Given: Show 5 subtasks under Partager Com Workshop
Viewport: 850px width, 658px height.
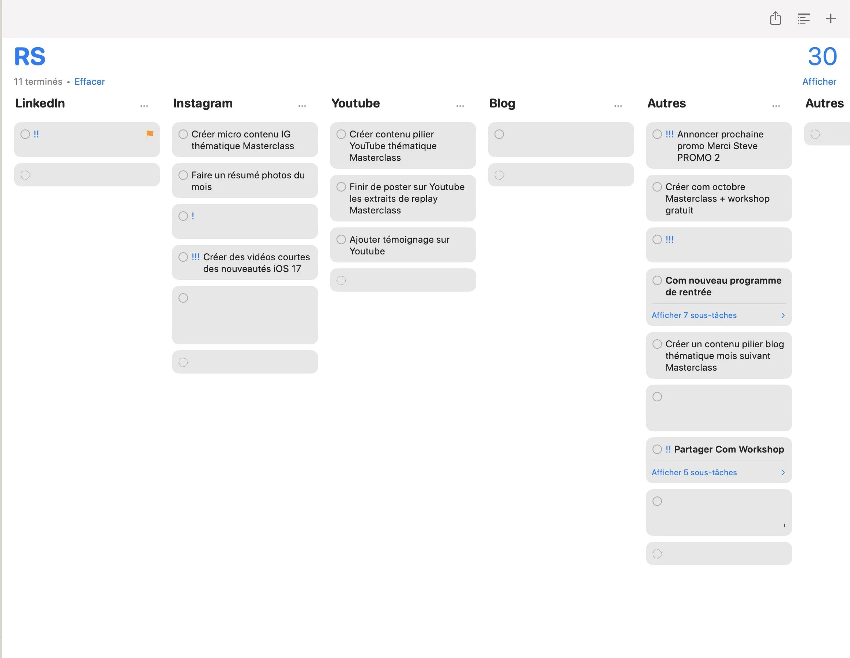Looking at the screenshot, I should pos(694,473).
